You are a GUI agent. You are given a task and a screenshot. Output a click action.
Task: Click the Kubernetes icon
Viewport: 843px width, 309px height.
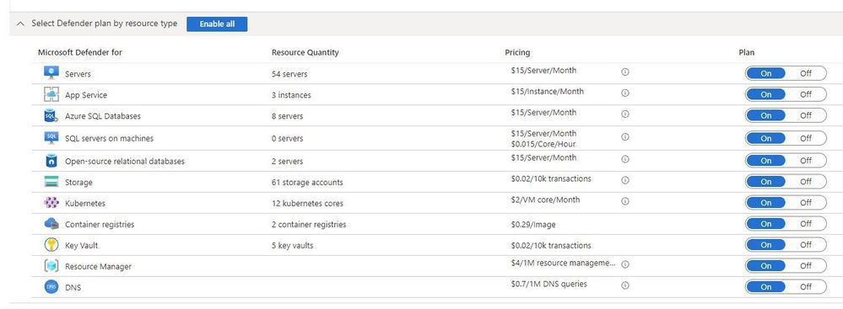point(51,203)
